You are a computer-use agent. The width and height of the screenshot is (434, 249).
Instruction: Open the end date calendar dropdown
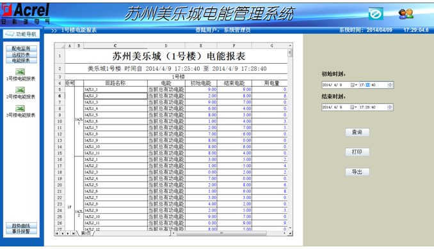coord(354,107)
